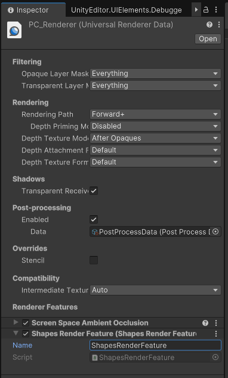The width and height of the screenshot is (228, 378).
Task: Open help for Universal Renderer Data
Action: pyautogui.click(x=209, y=25)
